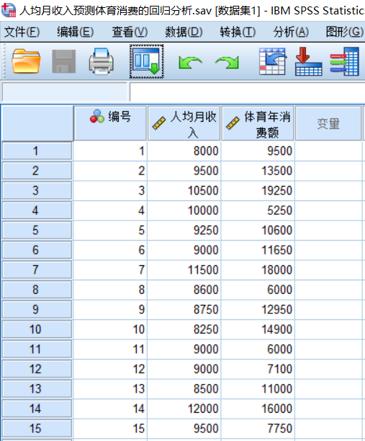The height and width of the screenshot is (441, 365).
Task: Click the Go to variable icon
Action: click(308, 61)
